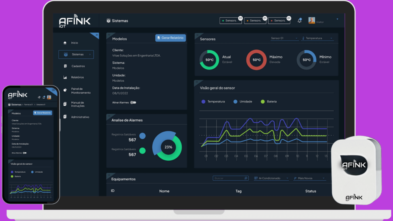This screenshot has width=393, height=221.
Task: Toggle the Ativar Alarmes switch on desktop
Action: pyautogui.click(x=133, y=102)
